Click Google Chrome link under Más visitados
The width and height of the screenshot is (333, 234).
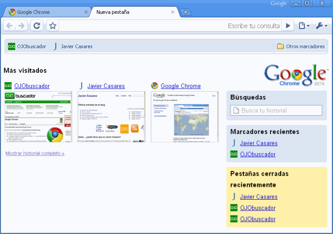180,86
